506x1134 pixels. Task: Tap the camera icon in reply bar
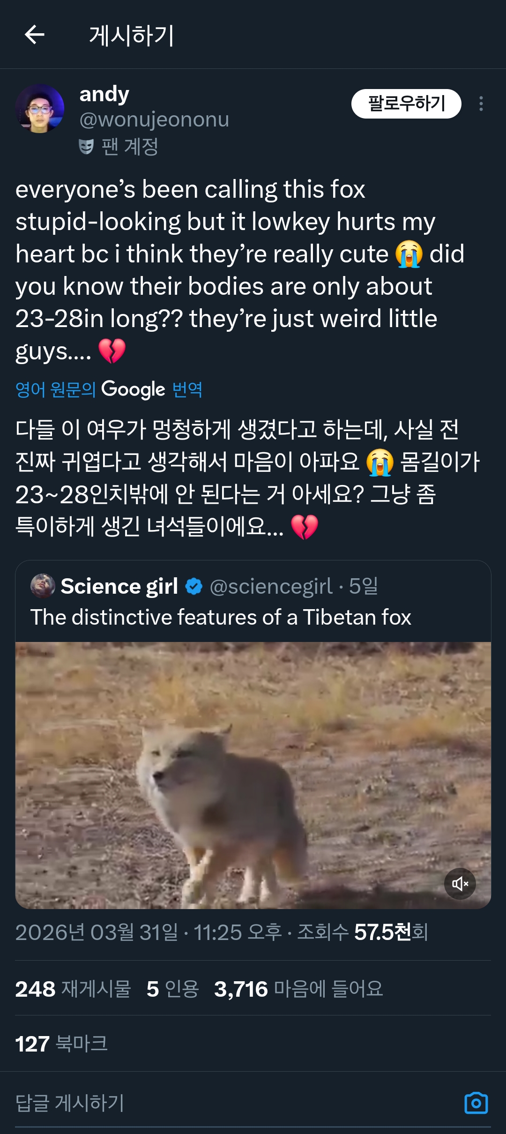476,1103
